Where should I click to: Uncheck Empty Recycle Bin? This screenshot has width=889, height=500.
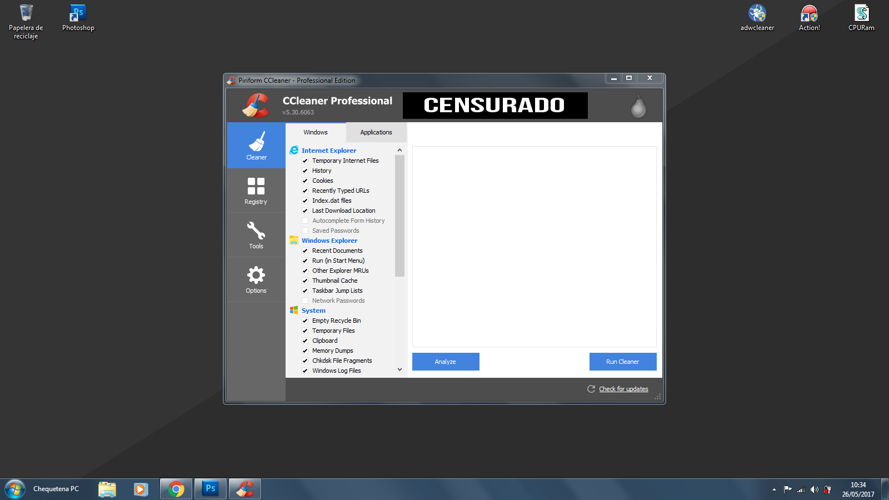pos(305,321)
